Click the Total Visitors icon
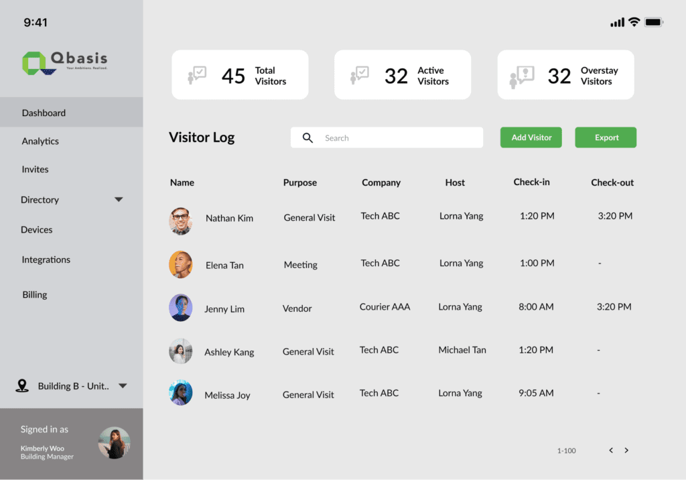This screenshot has height=480, width=686. click(x=197, y=75)
